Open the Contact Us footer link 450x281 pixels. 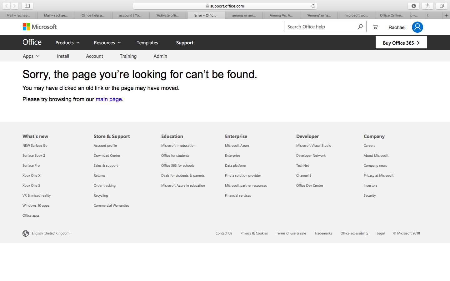tap(224, 233)
